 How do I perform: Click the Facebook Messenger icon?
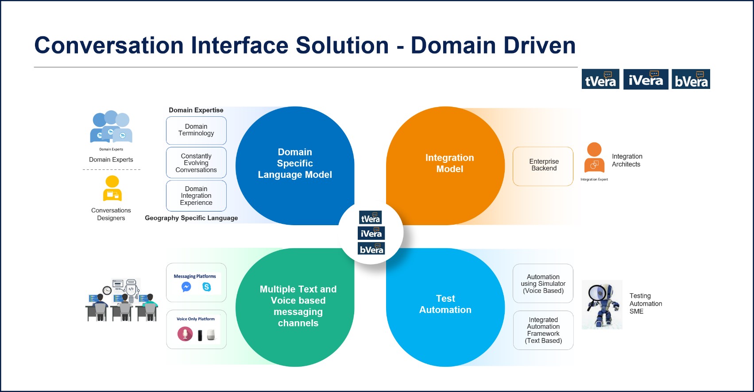pyautogui.click(x=186, y=287)
